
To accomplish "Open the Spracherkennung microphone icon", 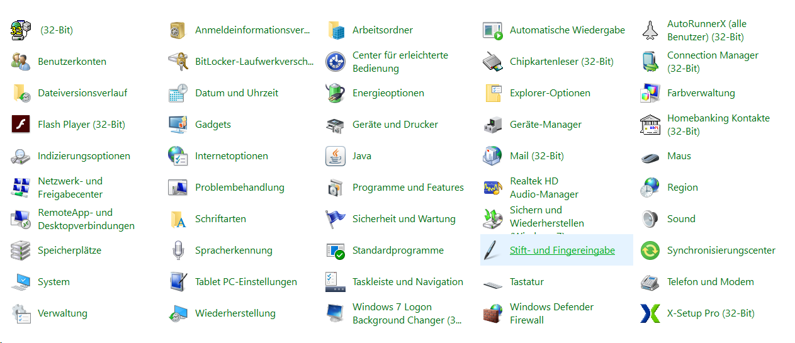I will tap(178, 250).
